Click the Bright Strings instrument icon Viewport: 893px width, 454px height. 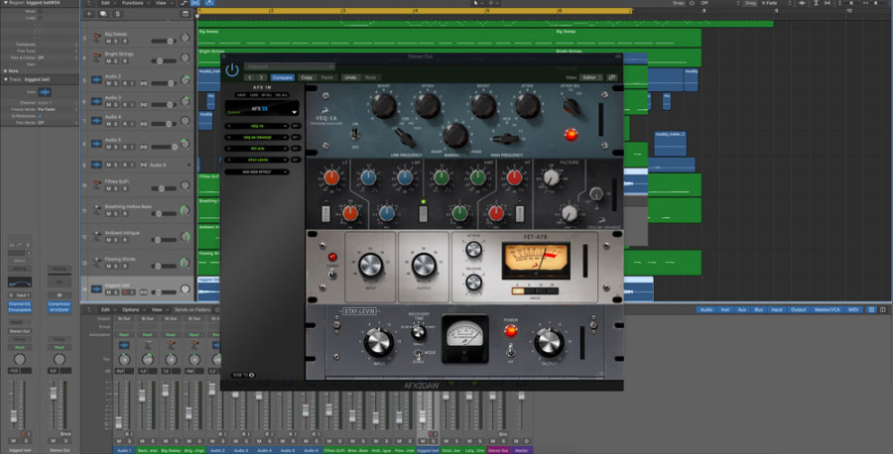coord(97,57)
